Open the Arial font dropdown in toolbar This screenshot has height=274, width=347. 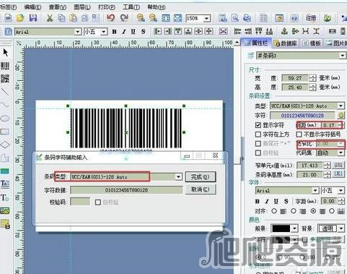[x=77, y=32]
